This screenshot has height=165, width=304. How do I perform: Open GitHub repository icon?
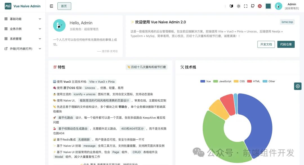click(x=252, y=6)
